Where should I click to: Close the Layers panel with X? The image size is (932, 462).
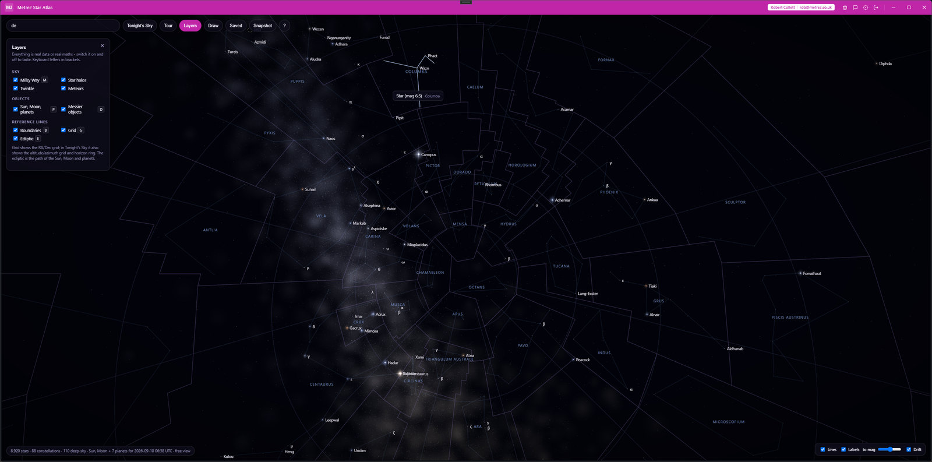click(103, 45)
